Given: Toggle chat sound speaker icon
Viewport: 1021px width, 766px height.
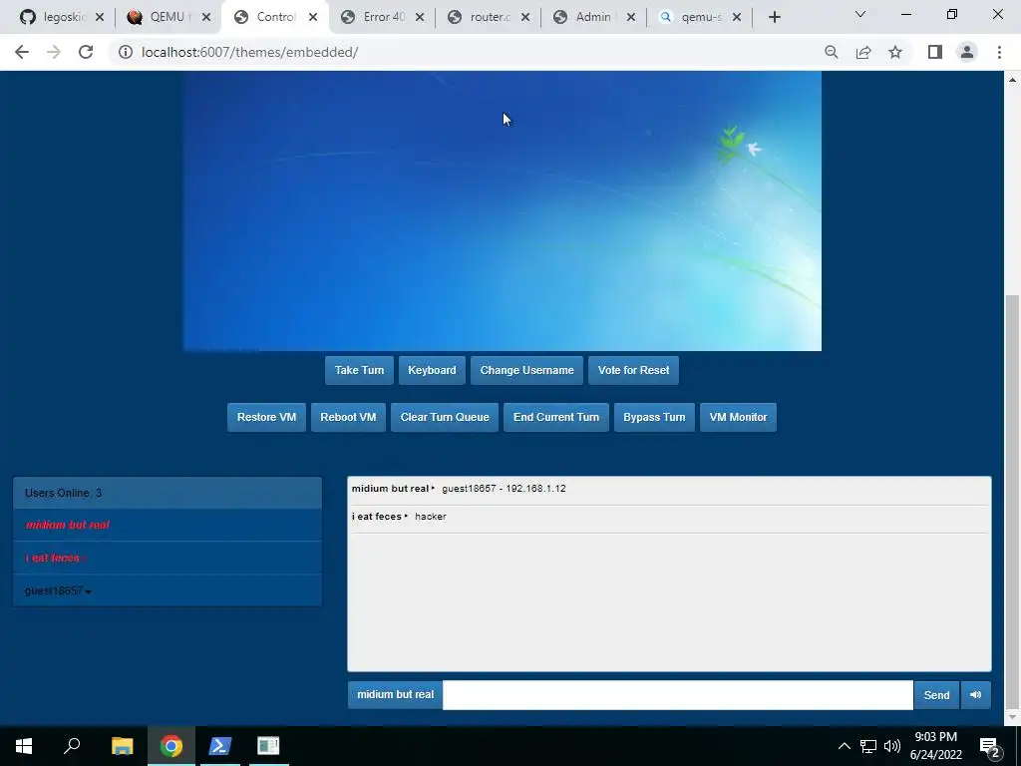Looking at the screenshot, I should point(975,695).
